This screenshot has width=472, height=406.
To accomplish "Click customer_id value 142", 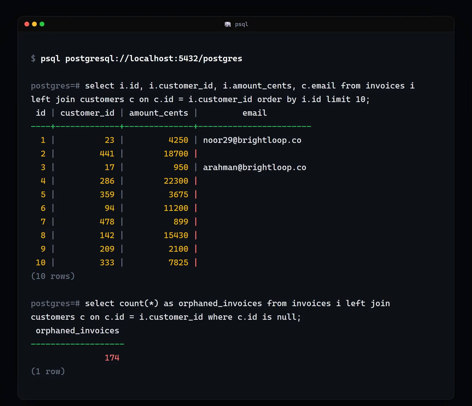I will click(x=107, y=235).
